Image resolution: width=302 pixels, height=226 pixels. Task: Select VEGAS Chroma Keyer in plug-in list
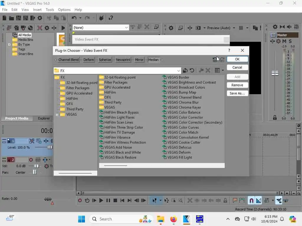pos(182,107)
